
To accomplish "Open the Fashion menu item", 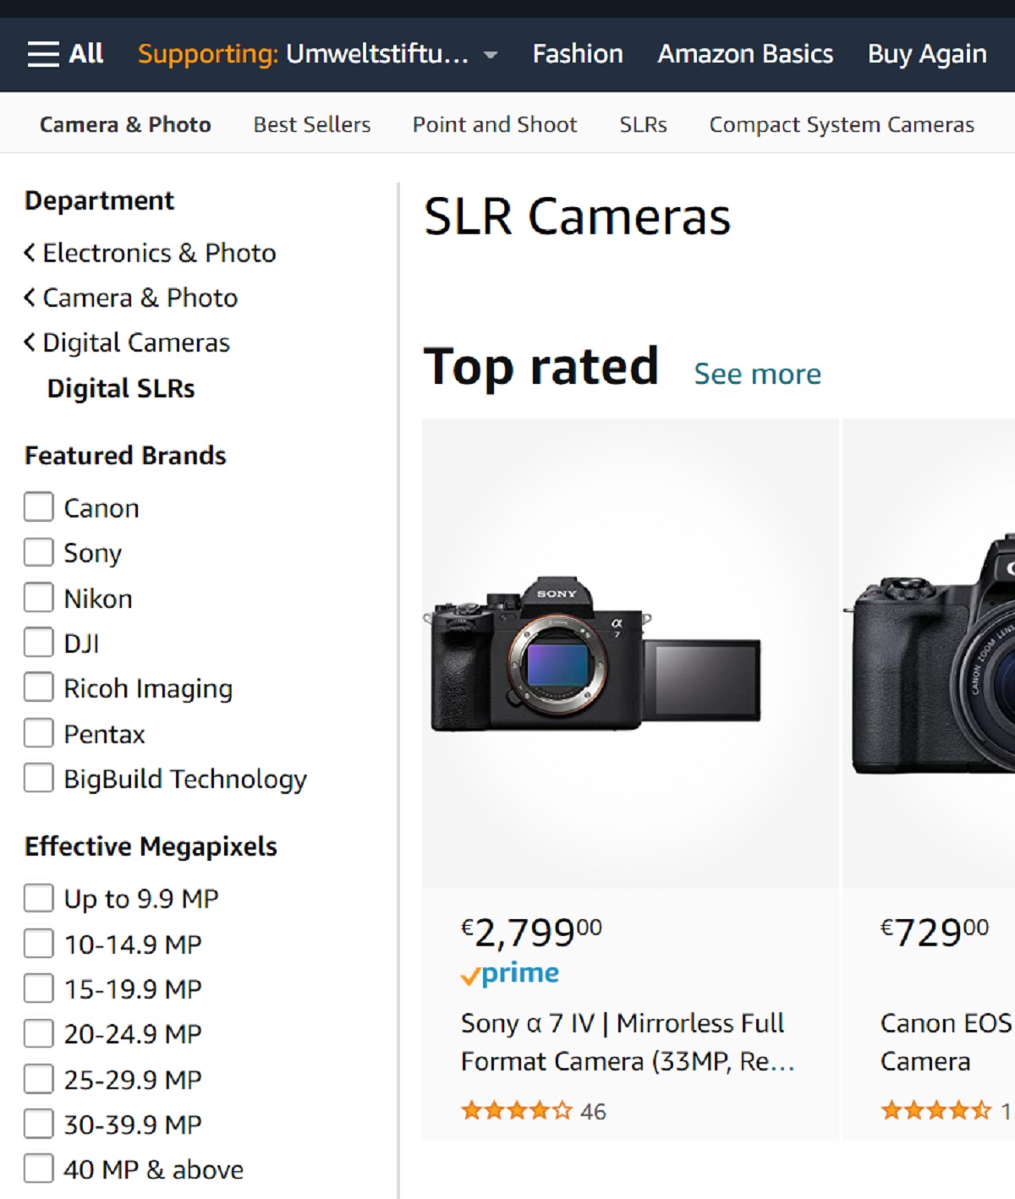I will (578, 54).
